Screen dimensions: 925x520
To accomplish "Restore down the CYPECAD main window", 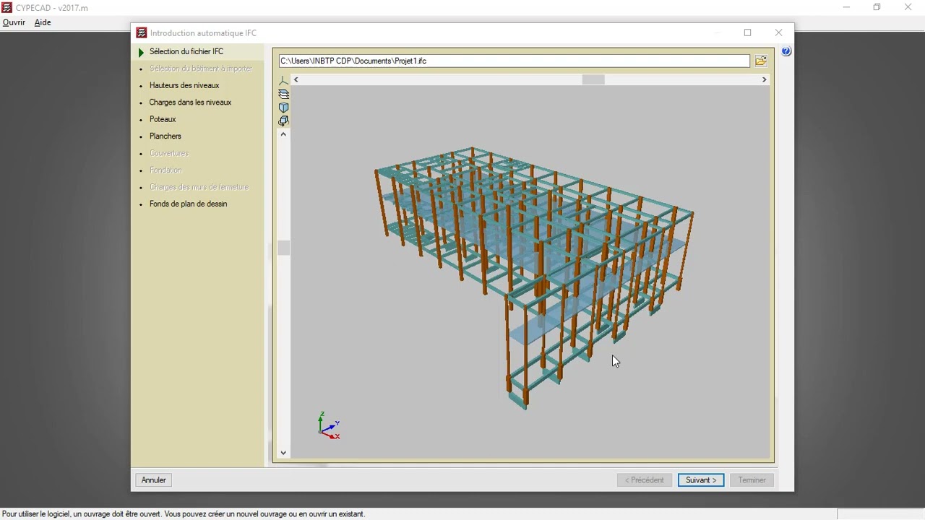I will 877,7.
